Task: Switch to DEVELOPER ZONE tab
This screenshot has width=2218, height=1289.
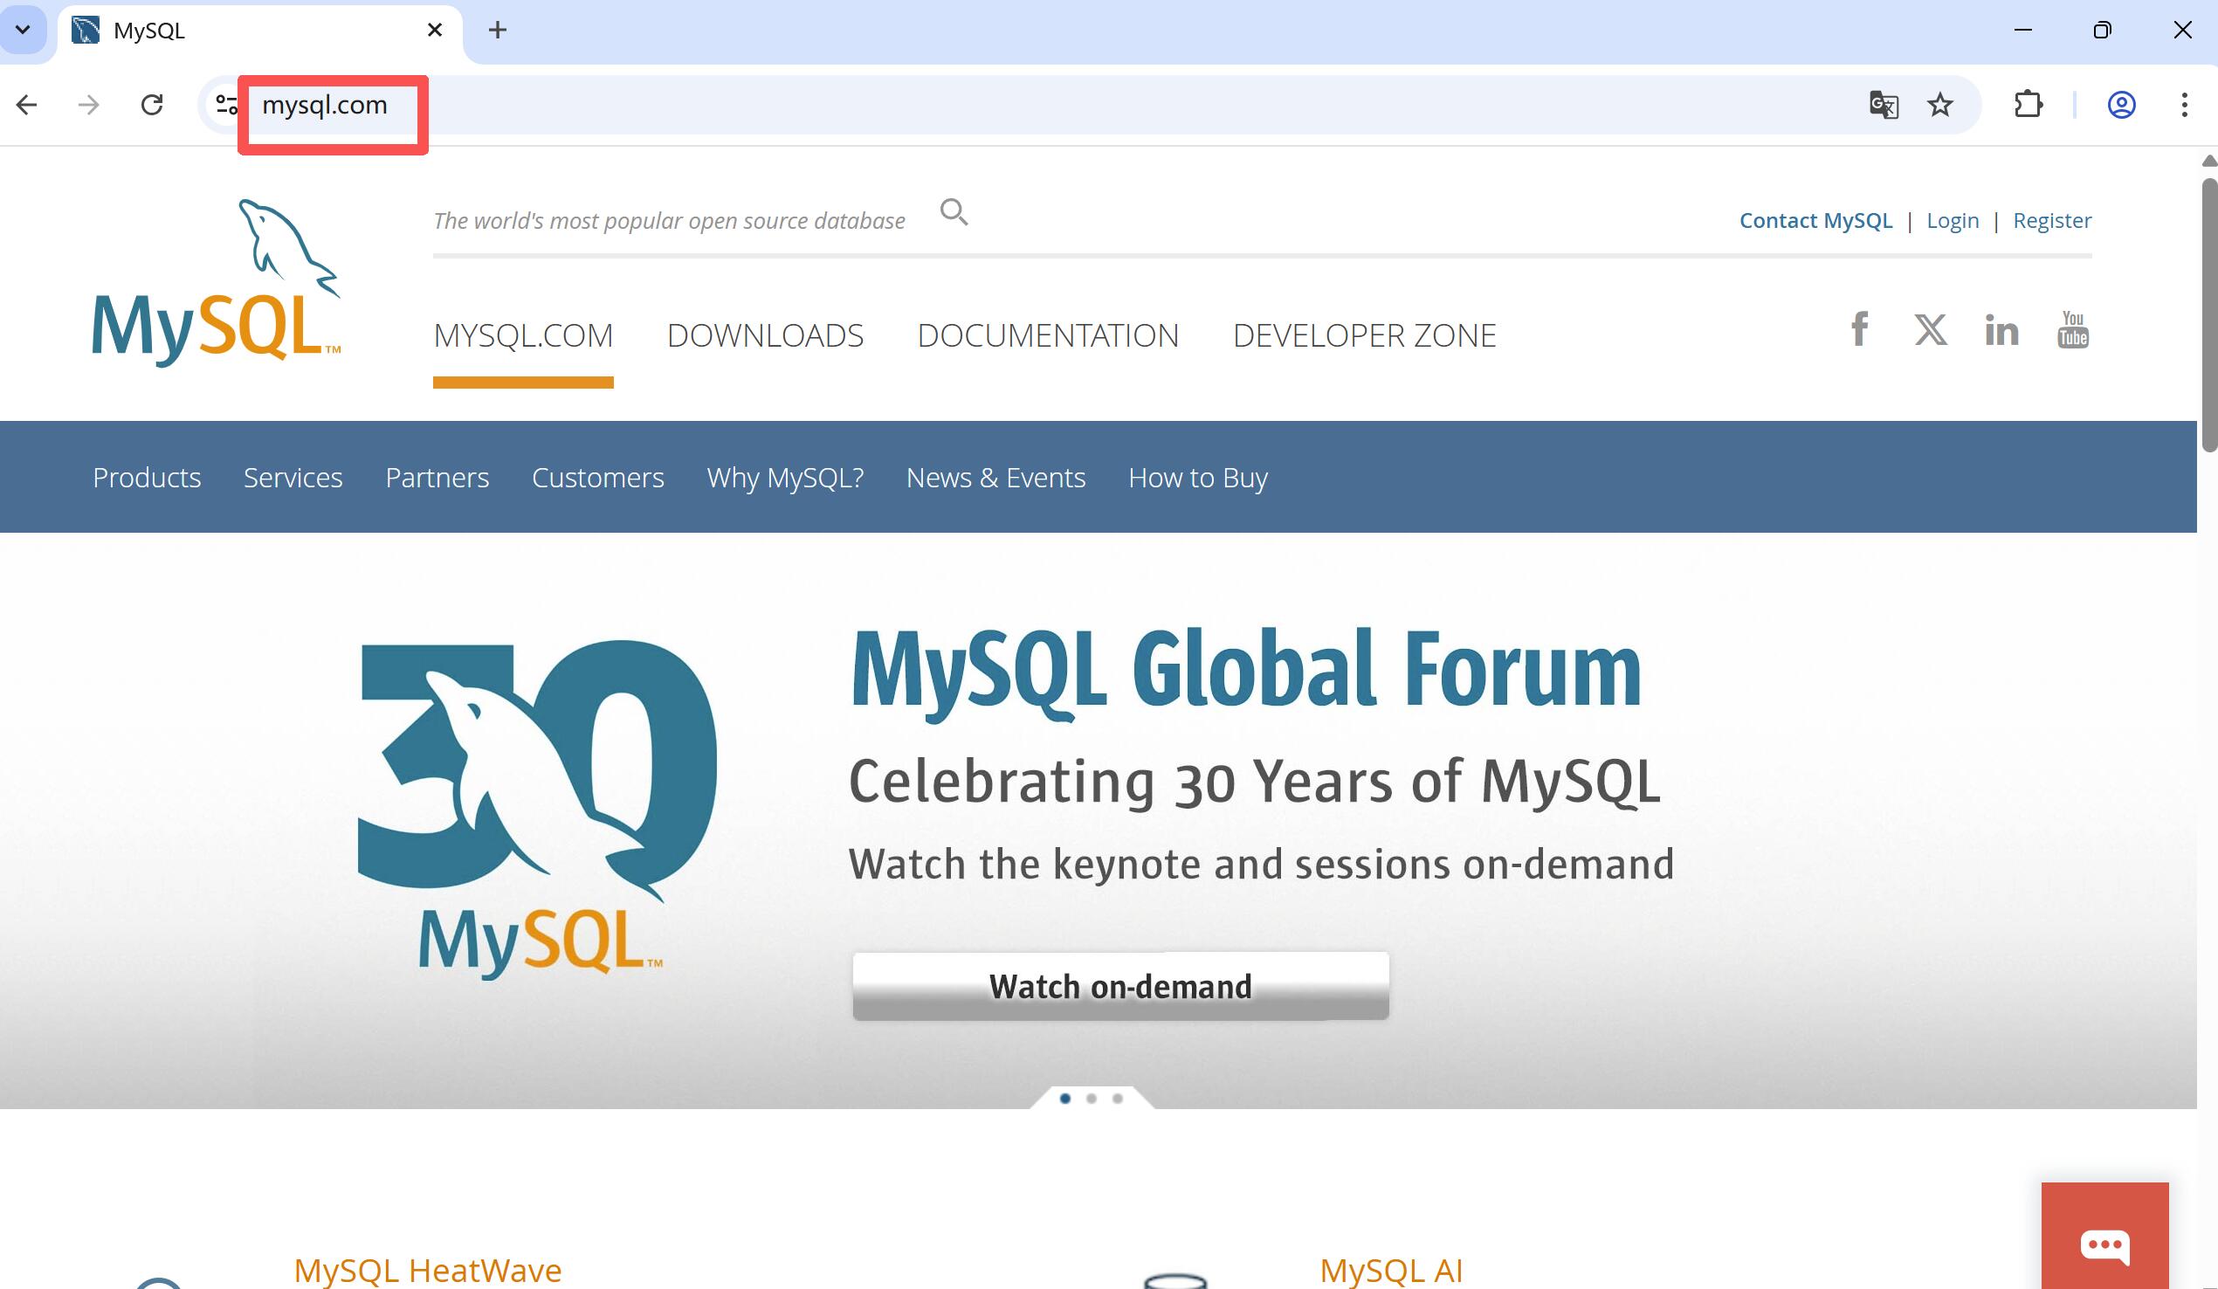Action: [x=1364, y=335]
